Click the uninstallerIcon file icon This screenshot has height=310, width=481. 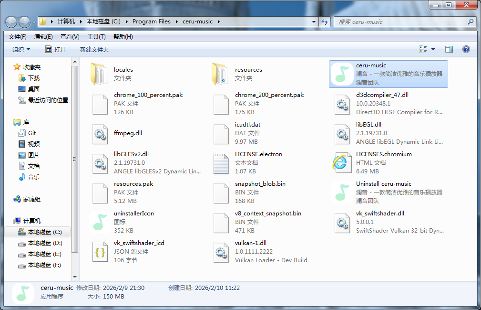click(100, 222)
